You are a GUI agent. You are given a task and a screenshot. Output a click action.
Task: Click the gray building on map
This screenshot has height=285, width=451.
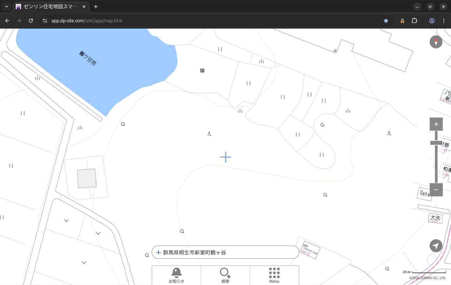[x=87, y=178]
